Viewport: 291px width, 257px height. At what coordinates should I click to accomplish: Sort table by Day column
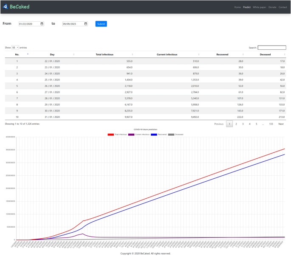(x=52, y=54)
